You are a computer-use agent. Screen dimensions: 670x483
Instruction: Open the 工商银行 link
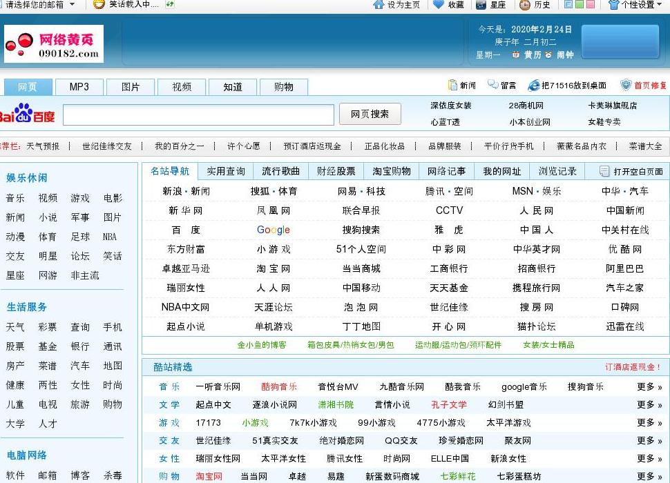[449, 269]
